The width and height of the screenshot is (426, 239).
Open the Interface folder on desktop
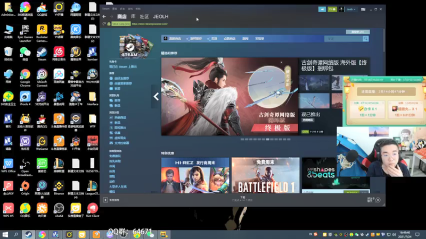click(92, 98)
